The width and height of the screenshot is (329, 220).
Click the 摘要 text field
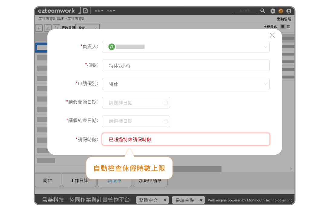click(185, 65)
